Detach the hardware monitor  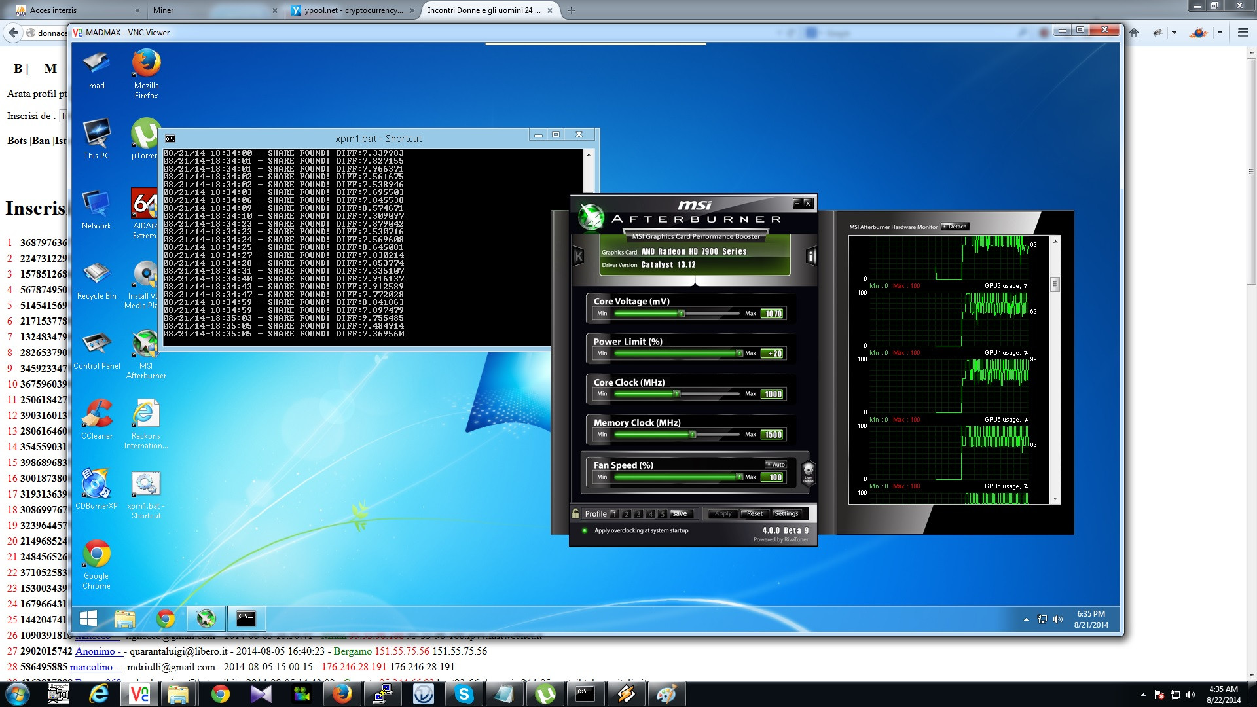tap(955, 227)
